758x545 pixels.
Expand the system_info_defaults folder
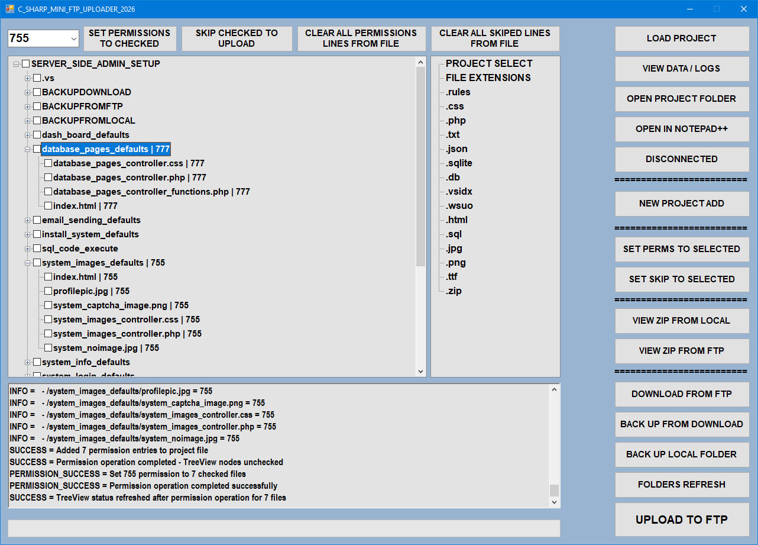tap(27, 362)
